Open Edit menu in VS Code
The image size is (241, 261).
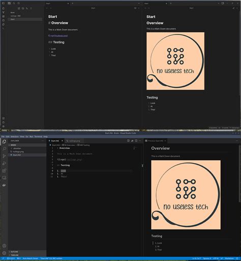[8, 137]
